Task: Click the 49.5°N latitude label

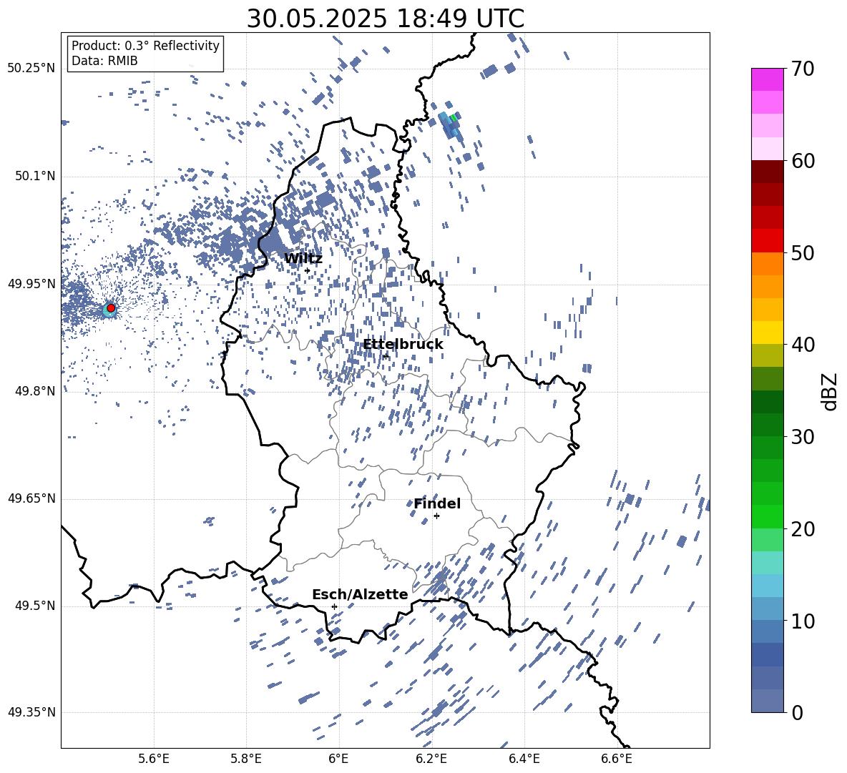Action: point(36,605)
